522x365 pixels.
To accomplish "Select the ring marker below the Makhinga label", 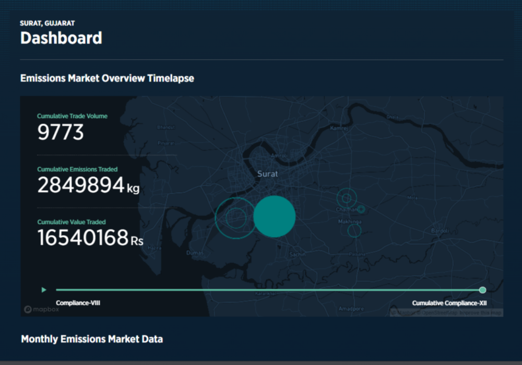I will pyautogui.click(x=354, y=230).
